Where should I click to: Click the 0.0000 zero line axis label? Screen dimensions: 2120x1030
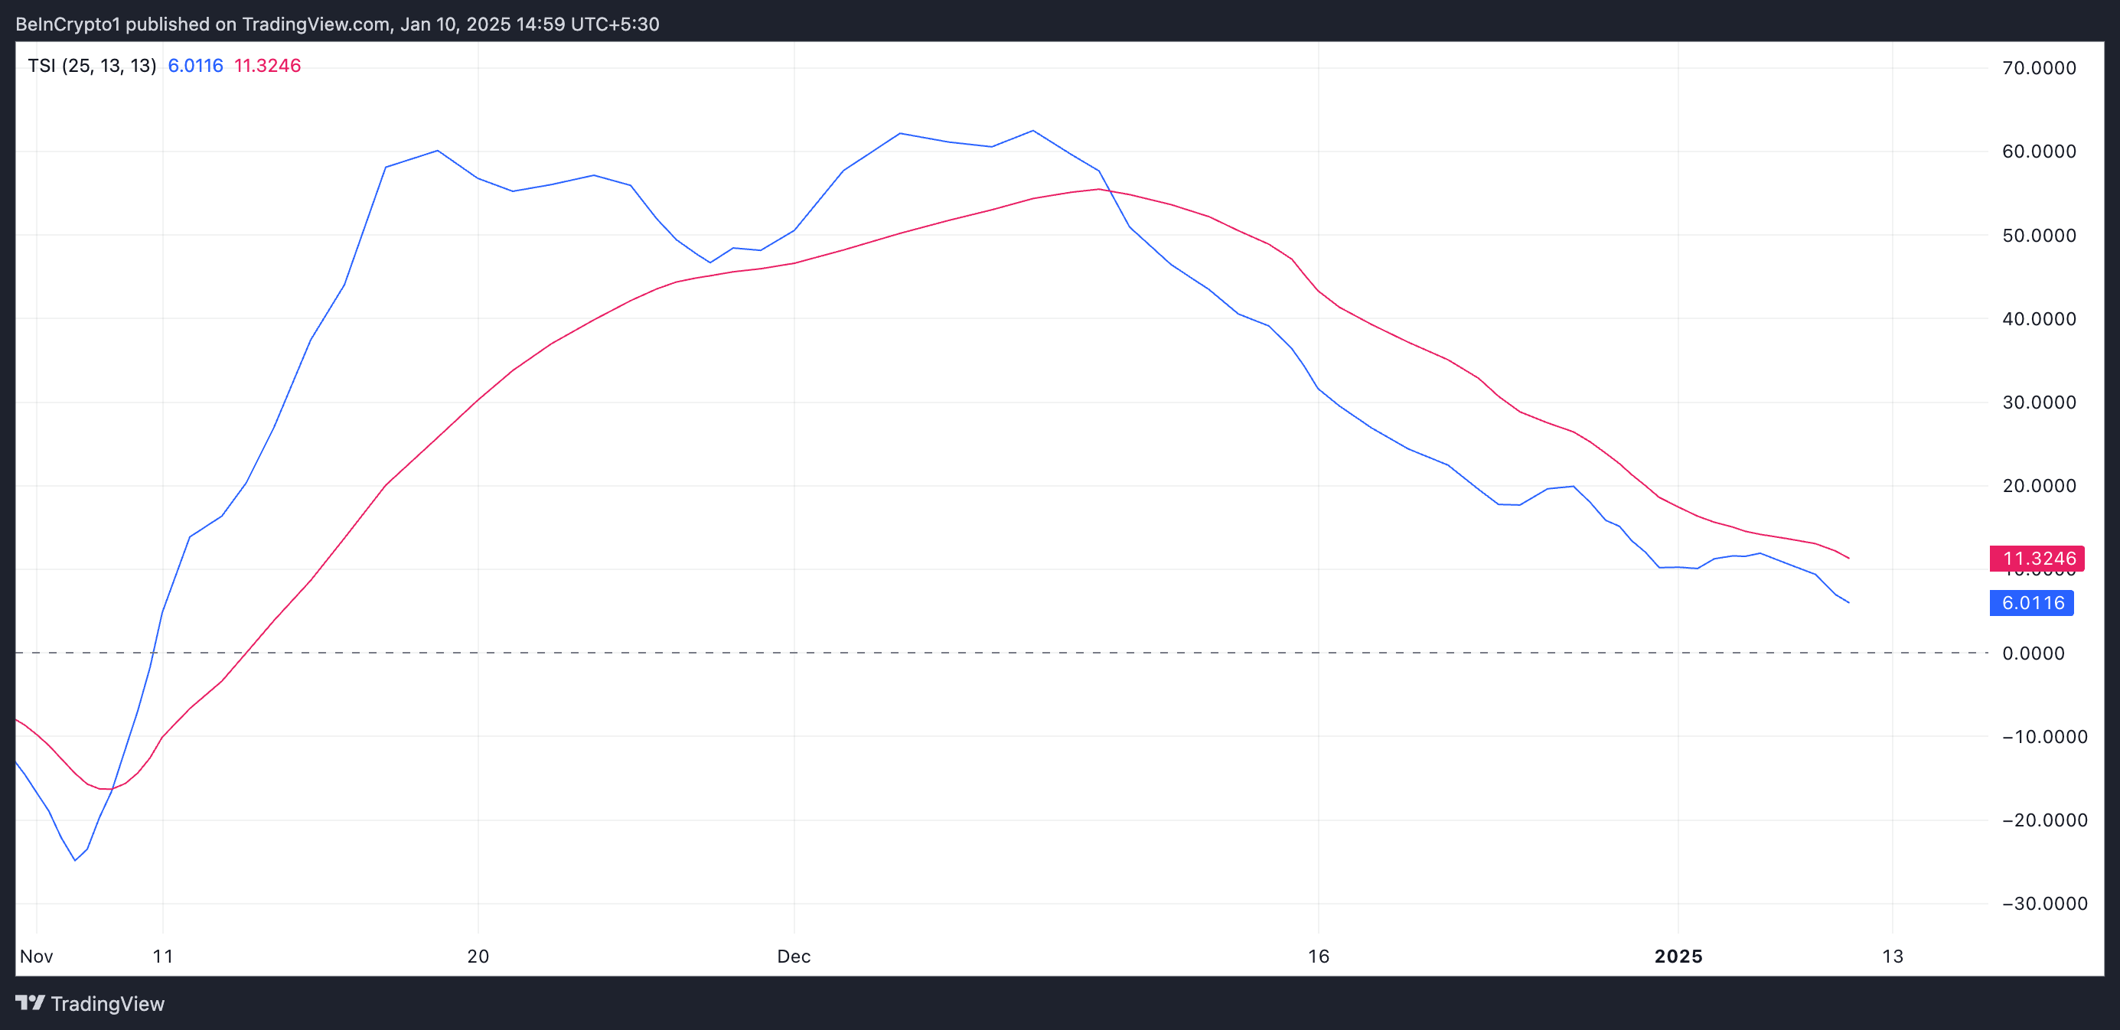pyautogui.click(x=2033, y=654)
